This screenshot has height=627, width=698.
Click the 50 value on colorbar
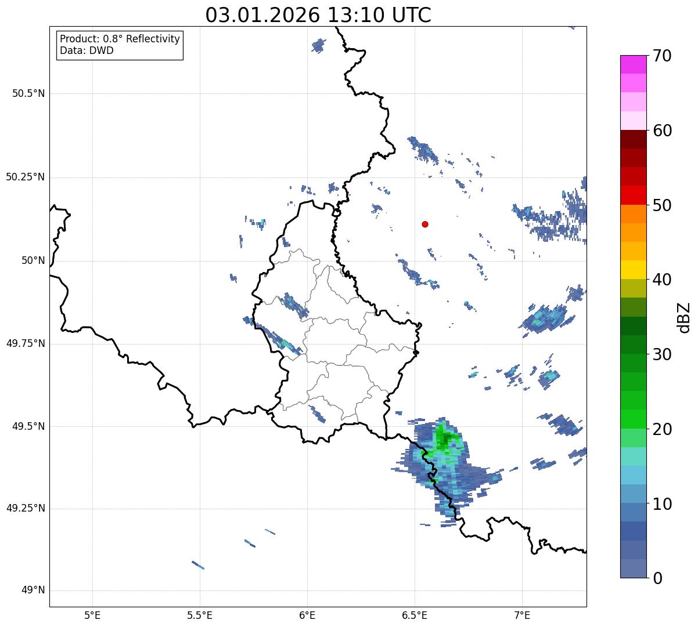pyautogui.click(x=663, y=205)
